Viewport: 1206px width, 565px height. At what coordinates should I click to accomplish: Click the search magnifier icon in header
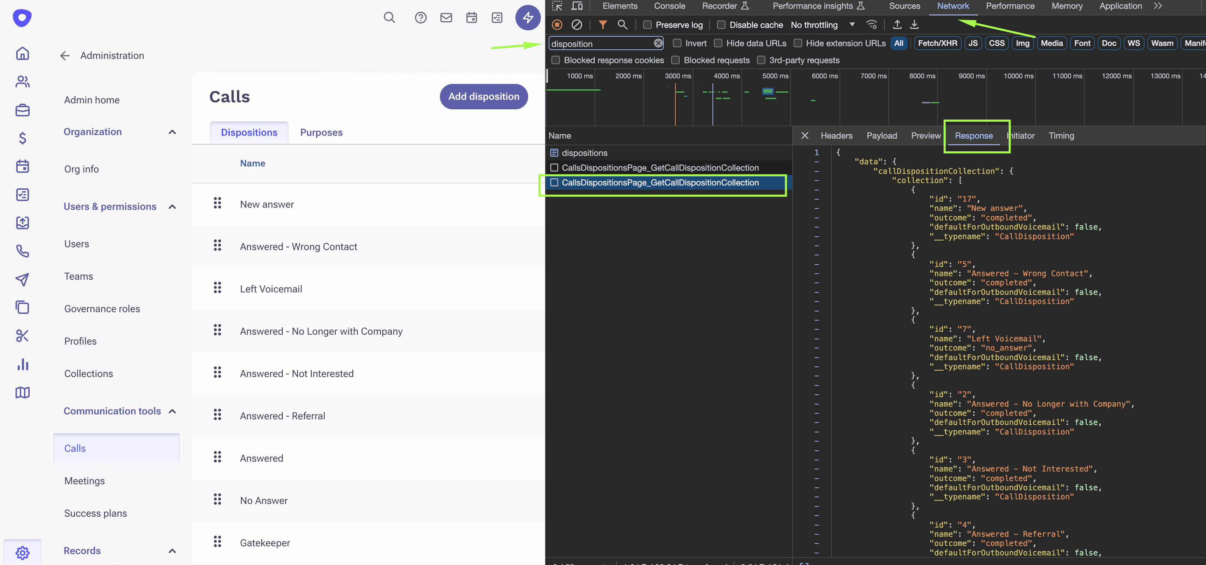pos(389,18)
